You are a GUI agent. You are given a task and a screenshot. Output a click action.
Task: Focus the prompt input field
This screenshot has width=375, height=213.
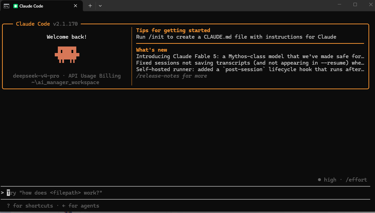[x=185, y=193]
